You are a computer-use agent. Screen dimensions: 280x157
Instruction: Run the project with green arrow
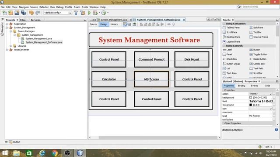[x=89, y=13]
